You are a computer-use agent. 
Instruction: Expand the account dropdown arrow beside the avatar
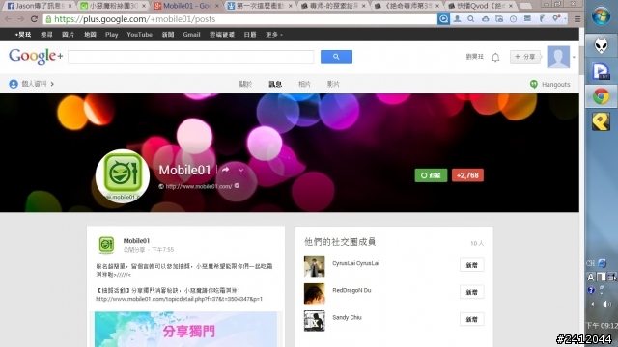point(574,57)
